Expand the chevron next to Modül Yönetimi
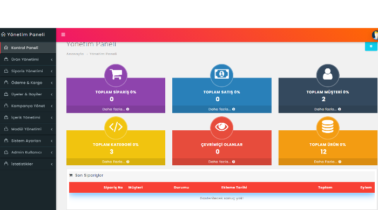This screenshot has width=378, height=210. pyautogui.click(x=52, y=129)
